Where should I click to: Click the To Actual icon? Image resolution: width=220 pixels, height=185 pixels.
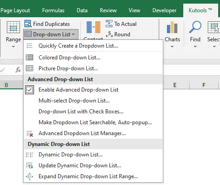coord(109,24)
